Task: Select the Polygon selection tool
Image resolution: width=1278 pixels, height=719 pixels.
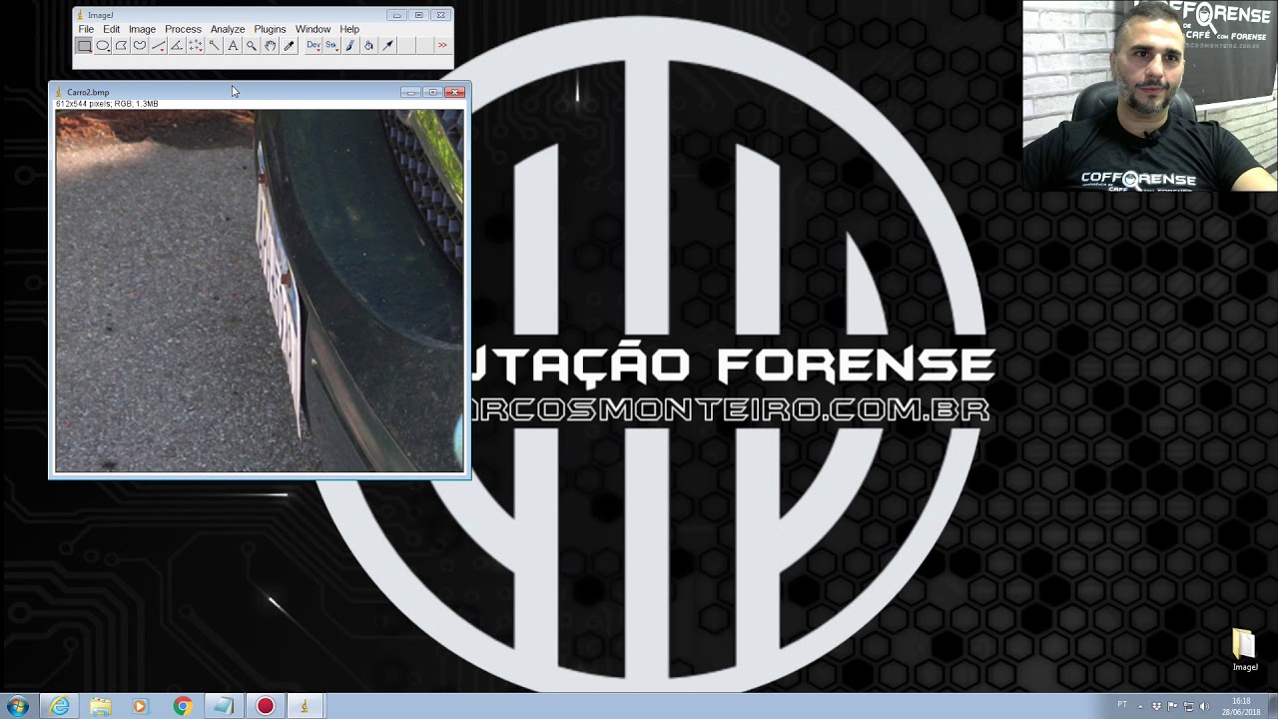Action: 121,46
